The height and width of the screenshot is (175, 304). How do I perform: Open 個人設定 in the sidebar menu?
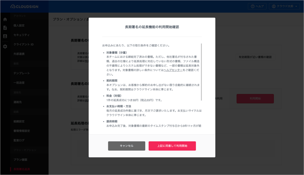(x=19, y=25)
